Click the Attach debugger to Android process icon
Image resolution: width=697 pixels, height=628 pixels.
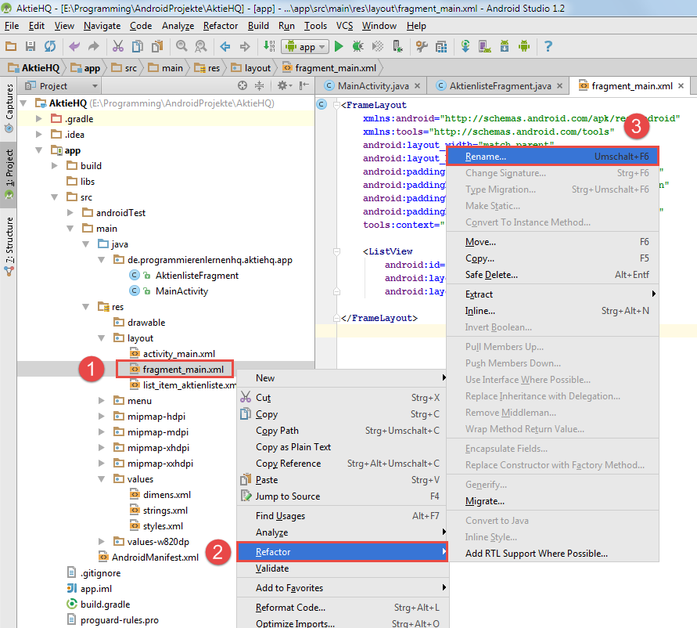tap(397, 46)
